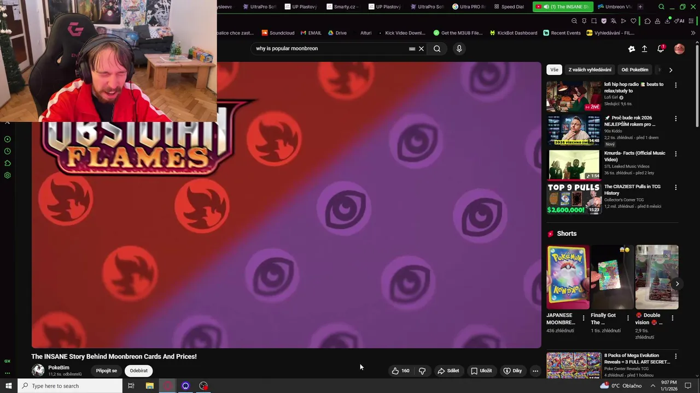Select Od: PokeBim filter chip
Screen dimensions: 700x393
pyautogui.click(x=635, y=70)
